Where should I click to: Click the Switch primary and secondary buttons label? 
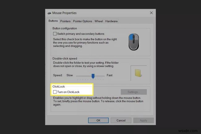(81, 34)
